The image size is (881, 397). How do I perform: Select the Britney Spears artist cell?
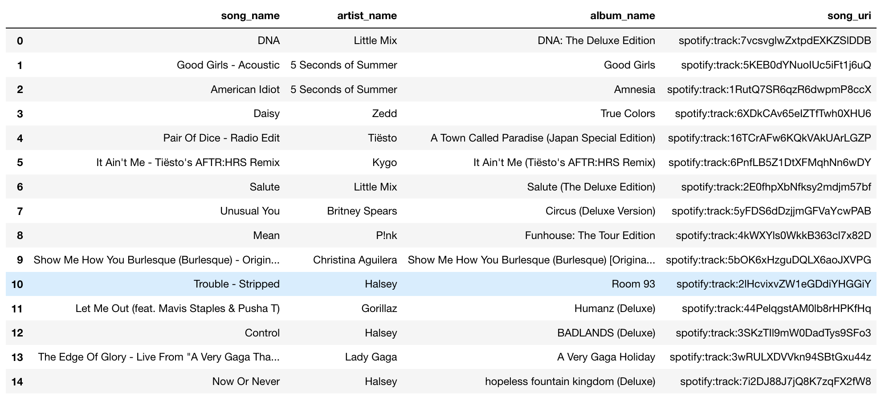[x=362, y=211]
